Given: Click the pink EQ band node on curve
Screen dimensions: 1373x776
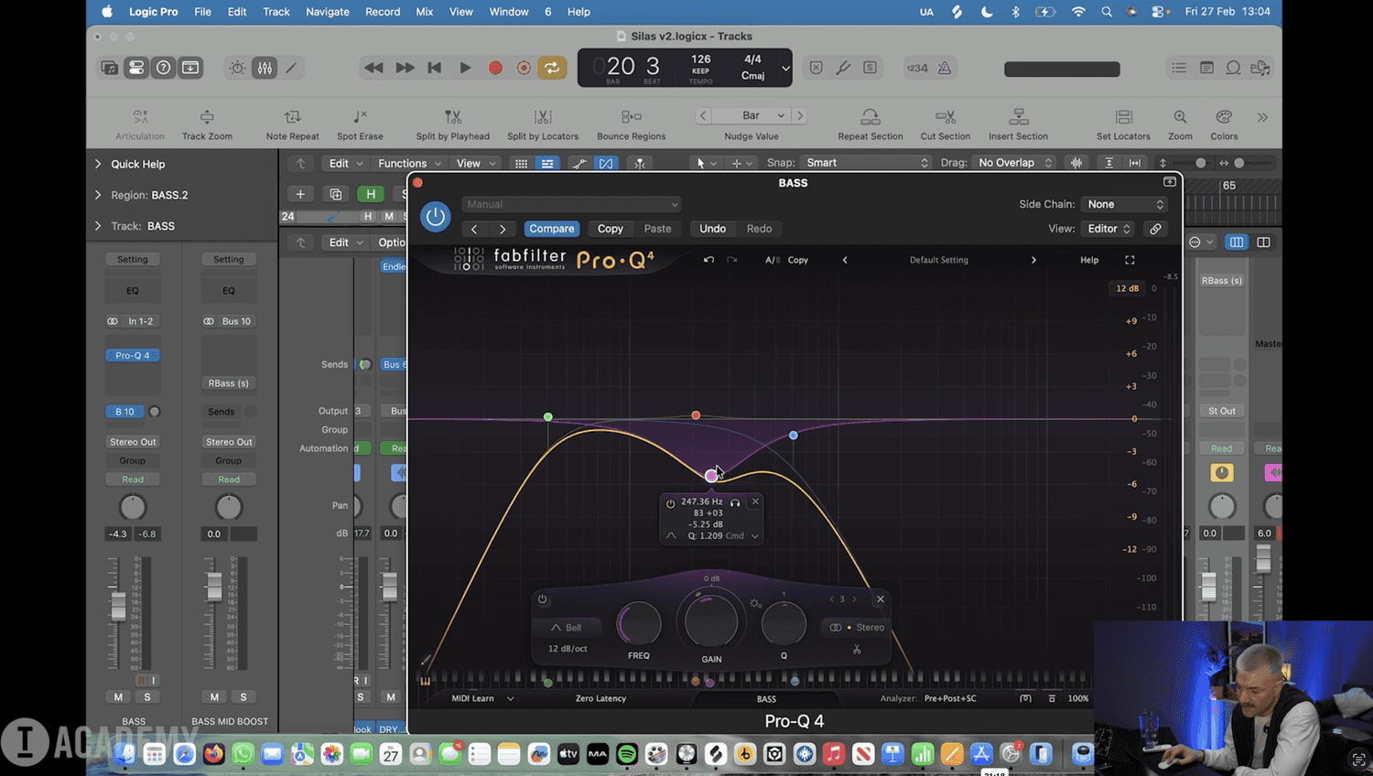Looking at the screenshot, I should tap(711, 476).
